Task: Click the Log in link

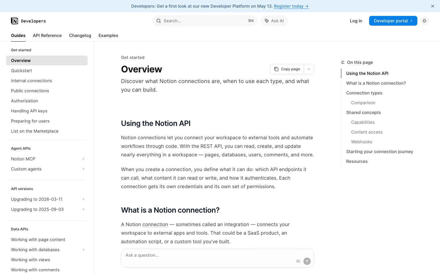Action: point(356,21)
